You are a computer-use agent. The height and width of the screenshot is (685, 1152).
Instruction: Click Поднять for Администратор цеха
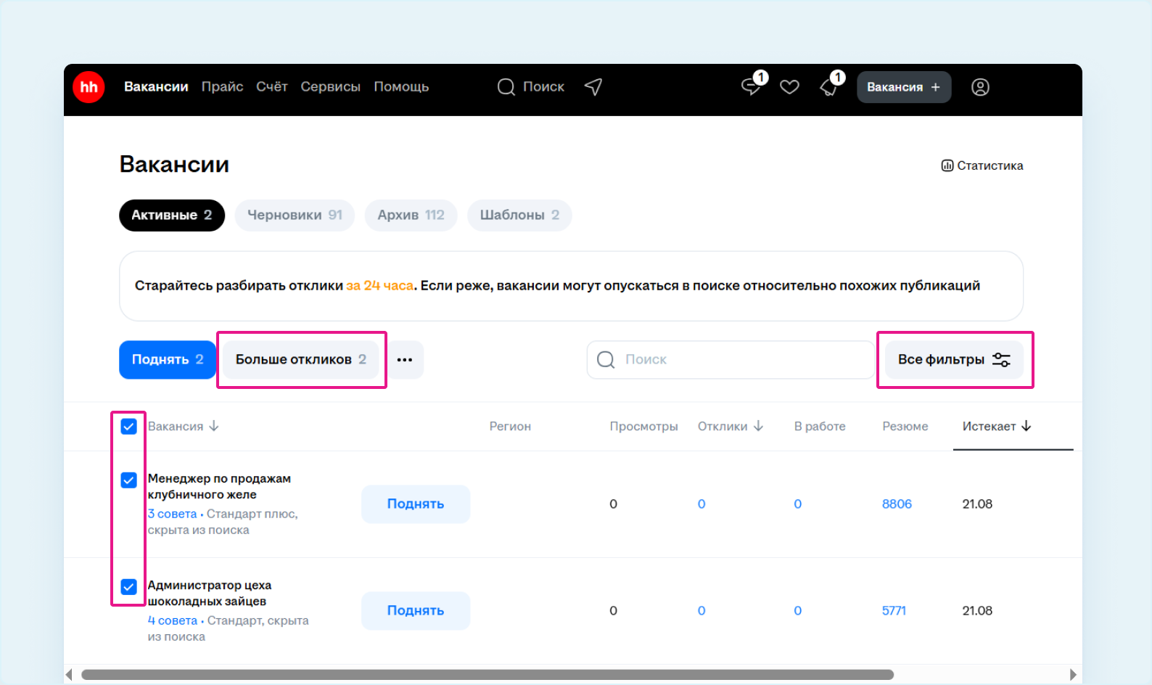(x=416, y=611)
